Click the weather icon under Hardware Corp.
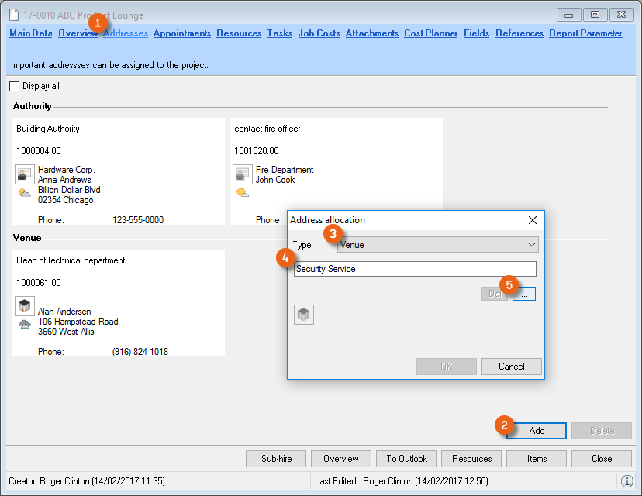Screen dimensions: 642x496 pyautogui.click(x=25, y=193)
